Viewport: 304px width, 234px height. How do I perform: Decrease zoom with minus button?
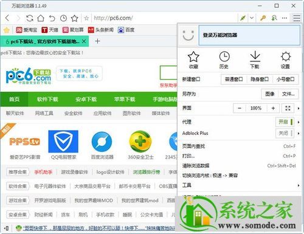240,108
